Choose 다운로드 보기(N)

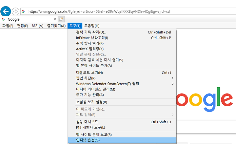click(x=122, y=73)
